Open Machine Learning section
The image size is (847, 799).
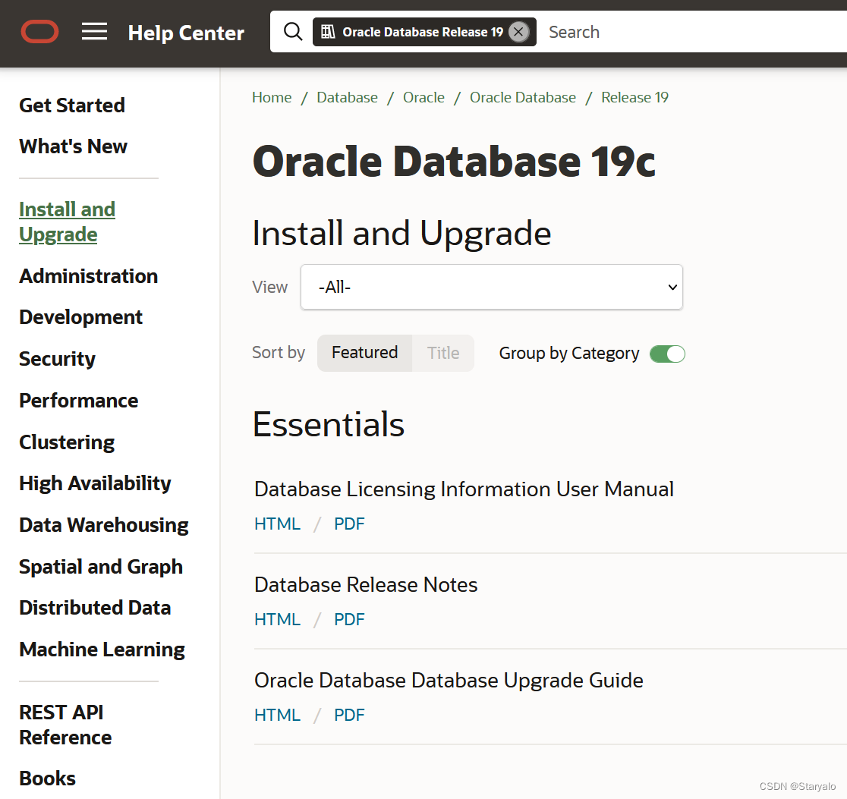tap(102, 650)
